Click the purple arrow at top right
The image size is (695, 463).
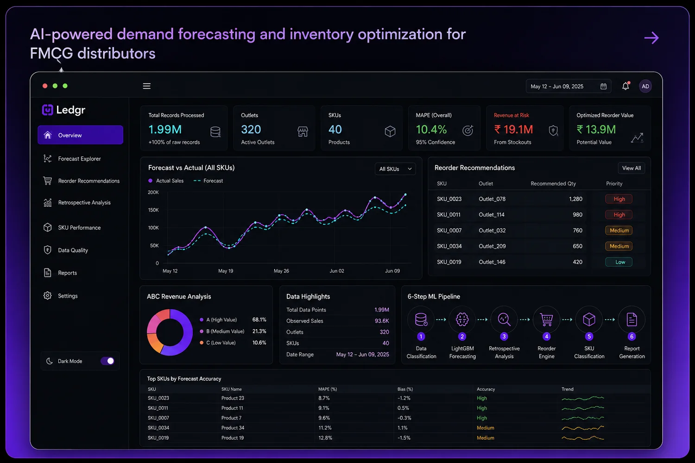(651, 38)
